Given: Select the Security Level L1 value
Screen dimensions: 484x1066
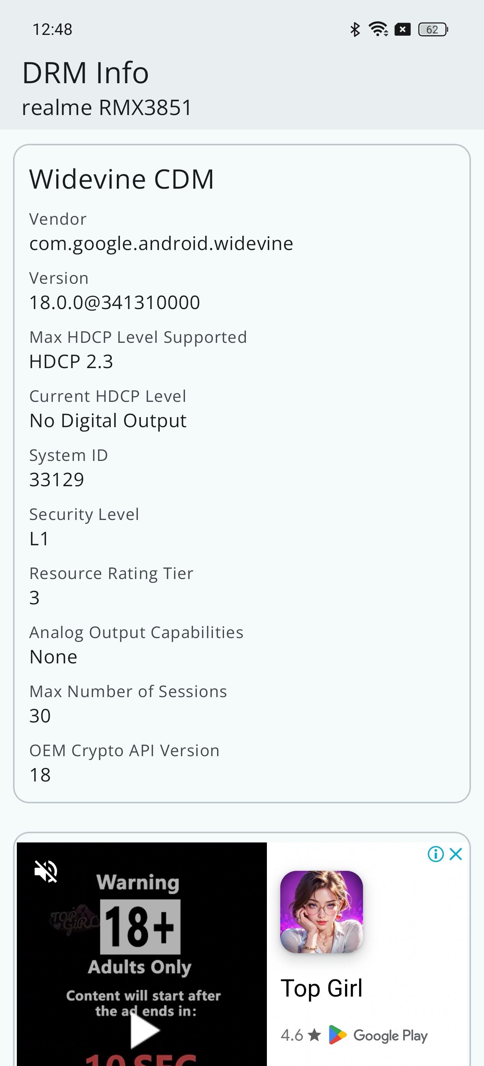Looking at the screenshot, I should coord(39,539).
